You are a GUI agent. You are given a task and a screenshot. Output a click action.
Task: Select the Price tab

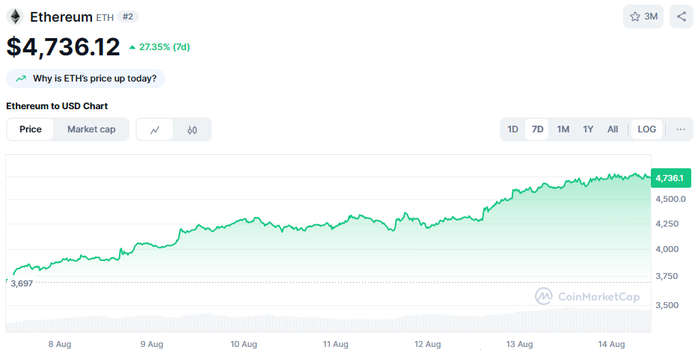coord(30,129)
